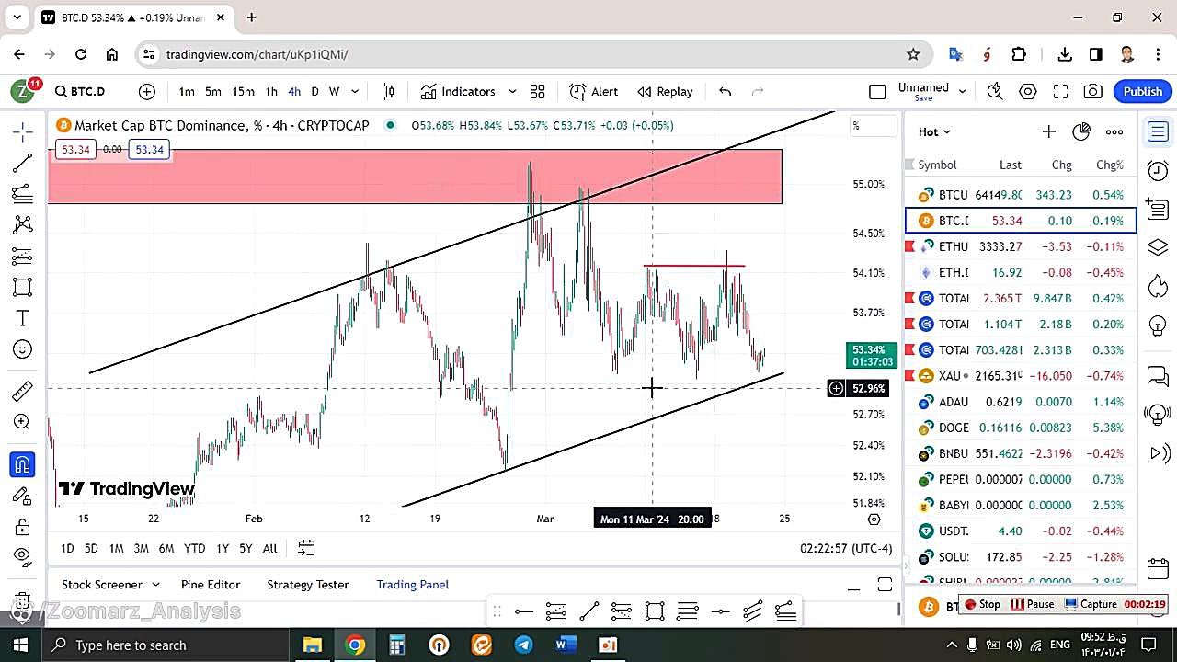Viewport: 1177px width, 662px height.
Task: Toggle the magnet mode
Action: click(23, 464)
